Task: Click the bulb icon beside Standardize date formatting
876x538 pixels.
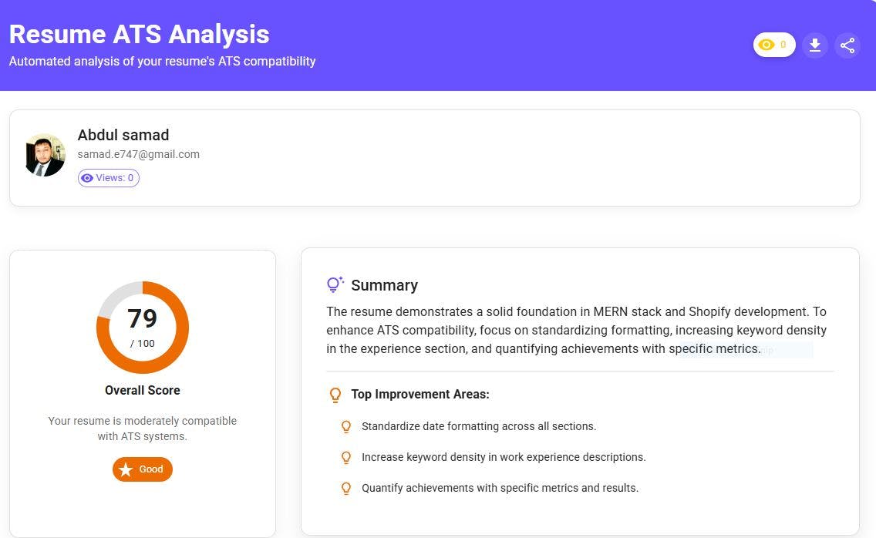Action: (x=346, y=426)
